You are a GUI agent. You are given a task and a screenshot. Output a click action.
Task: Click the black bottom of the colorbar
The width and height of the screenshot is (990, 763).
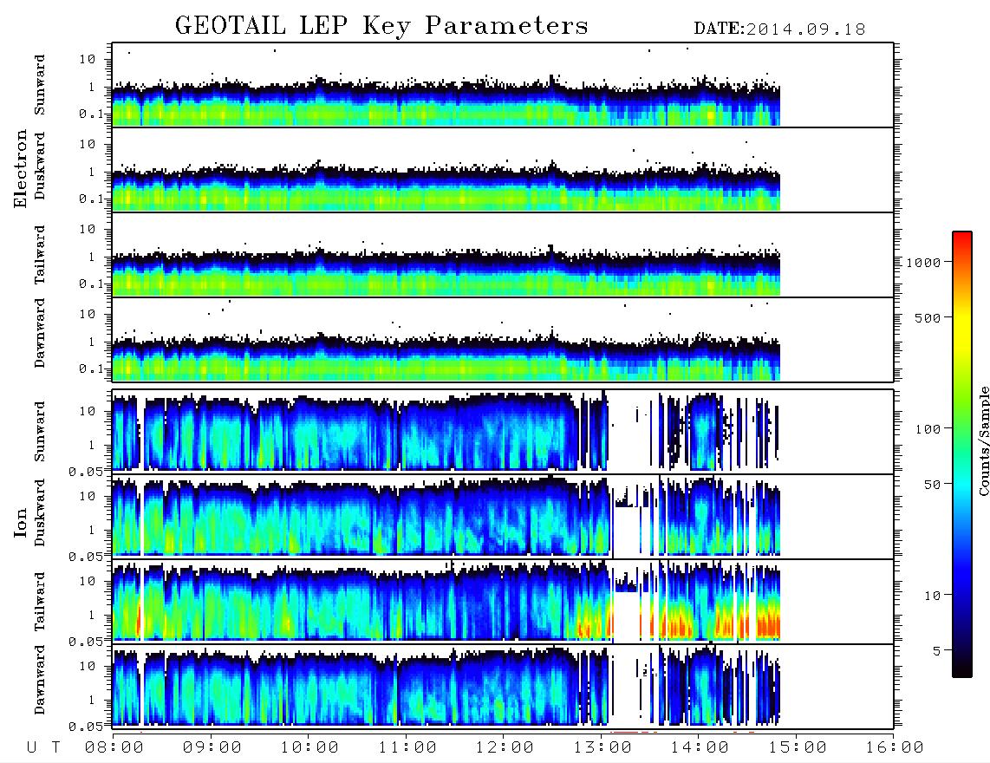click(962, 668)
